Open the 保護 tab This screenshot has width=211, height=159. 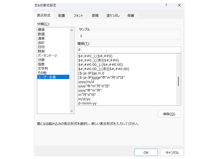(x=131, y=16)
